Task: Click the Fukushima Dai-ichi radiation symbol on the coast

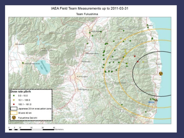Action: (161, 74)
